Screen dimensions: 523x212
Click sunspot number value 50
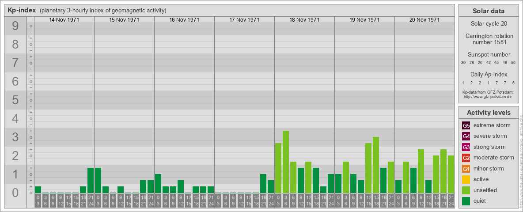513,63
